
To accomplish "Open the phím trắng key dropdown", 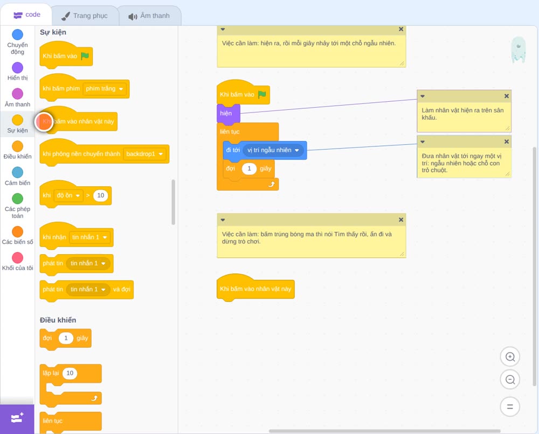I will 105,89.
